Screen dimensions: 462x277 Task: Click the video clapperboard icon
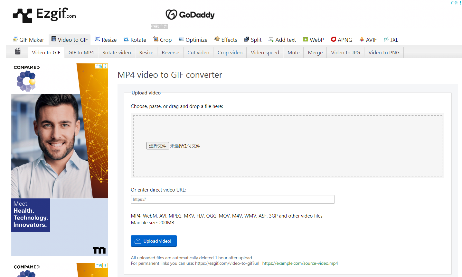(x=18, y=51)
